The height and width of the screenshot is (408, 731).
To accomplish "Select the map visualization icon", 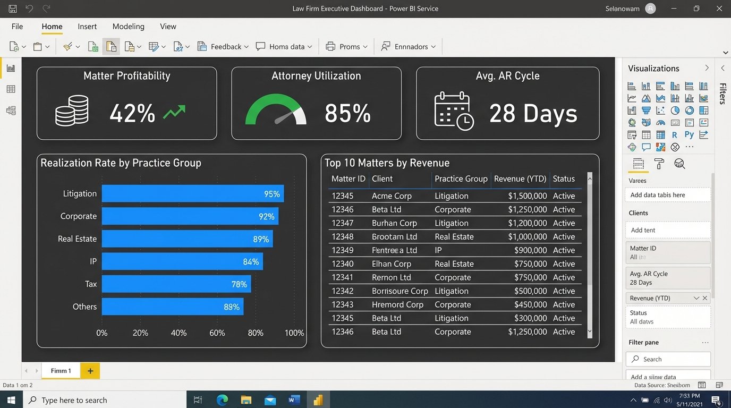I will 632,122.
